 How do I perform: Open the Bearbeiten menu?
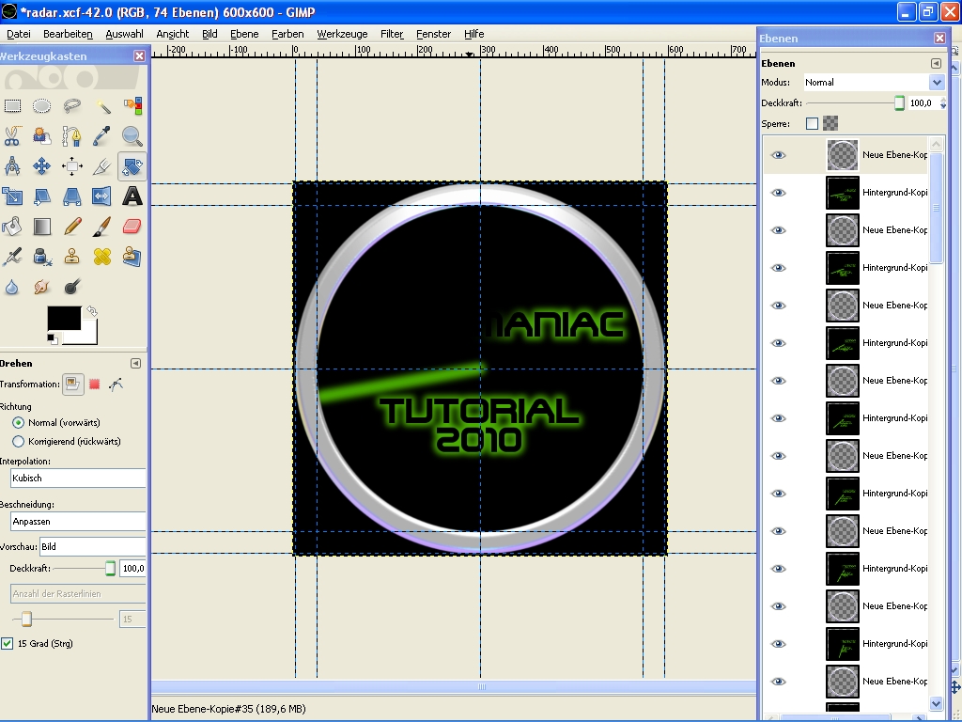[x=68, y=34]
